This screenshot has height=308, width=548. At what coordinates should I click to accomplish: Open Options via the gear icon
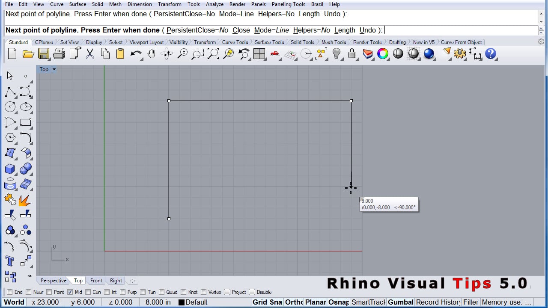coord(460,54)
